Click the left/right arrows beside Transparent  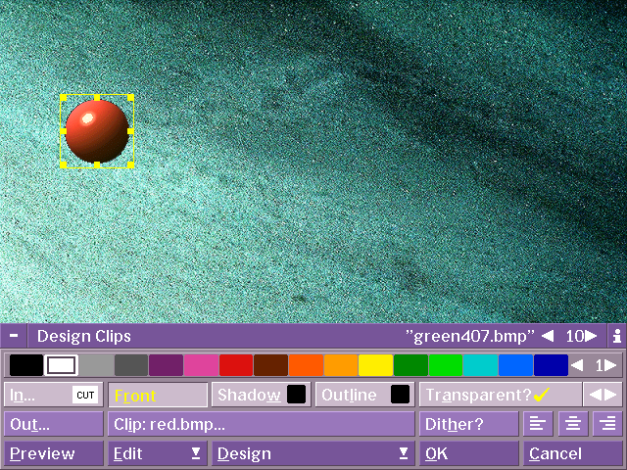[603, 395]
